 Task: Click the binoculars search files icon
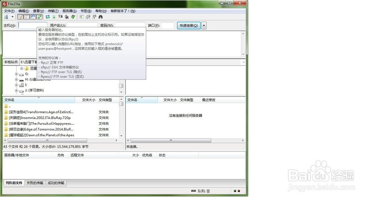[x=100, y=17]
